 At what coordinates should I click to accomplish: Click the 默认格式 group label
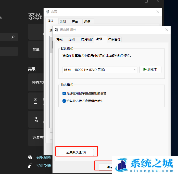pyautogui.click(x=67, y=49)
